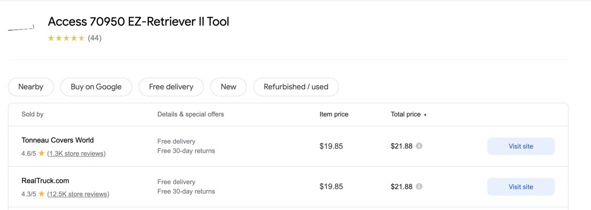This screenshot has height=210, width=591.
Task: Toggle the Nearby filter chip
Action: 31,87
